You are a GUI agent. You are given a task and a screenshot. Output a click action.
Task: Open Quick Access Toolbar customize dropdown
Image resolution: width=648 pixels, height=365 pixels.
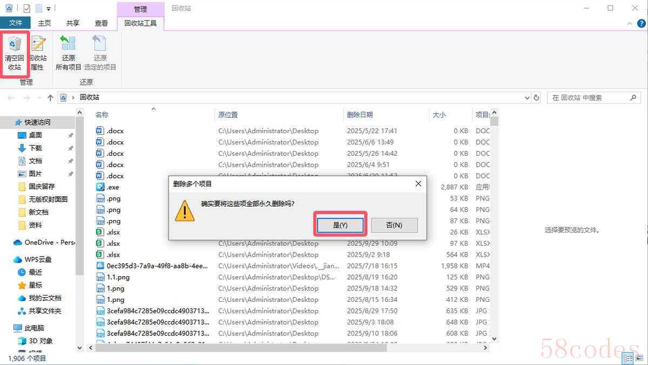(x=49, y=9)
